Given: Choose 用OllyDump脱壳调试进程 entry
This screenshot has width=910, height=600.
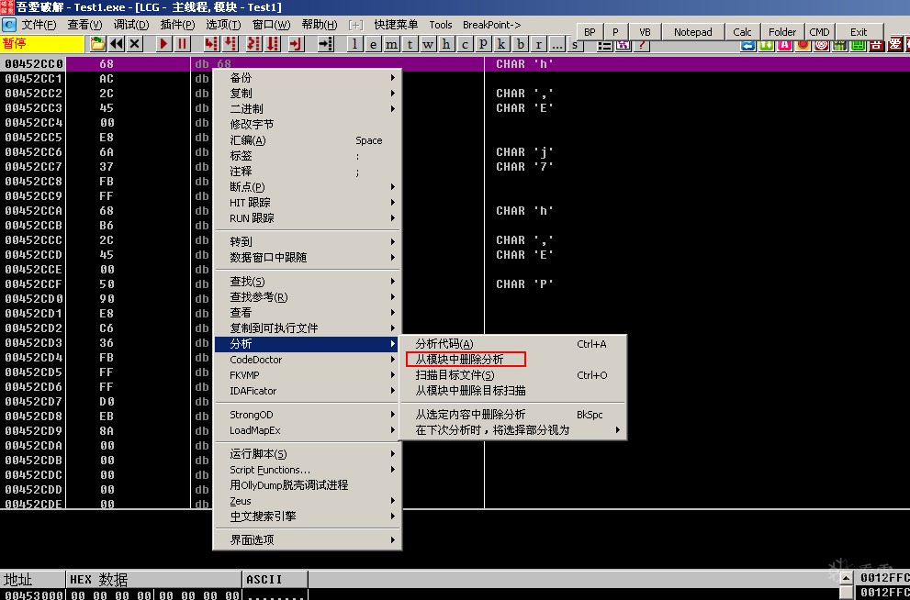Looking at the screenshot, I should point(307,485).
